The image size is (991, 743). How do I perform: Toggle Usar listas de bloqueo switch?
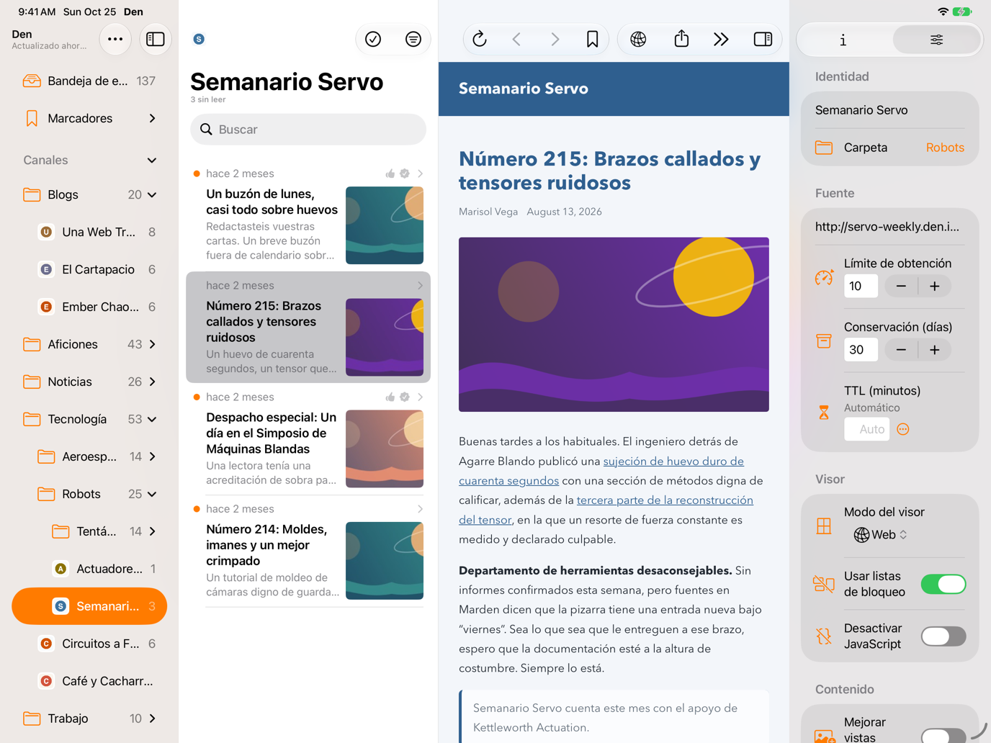[x=943, y=584]
